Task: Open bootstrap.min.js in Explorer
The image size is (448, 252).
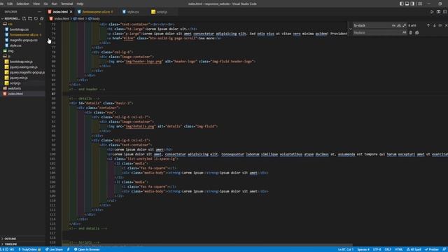Action: (21, 62)
